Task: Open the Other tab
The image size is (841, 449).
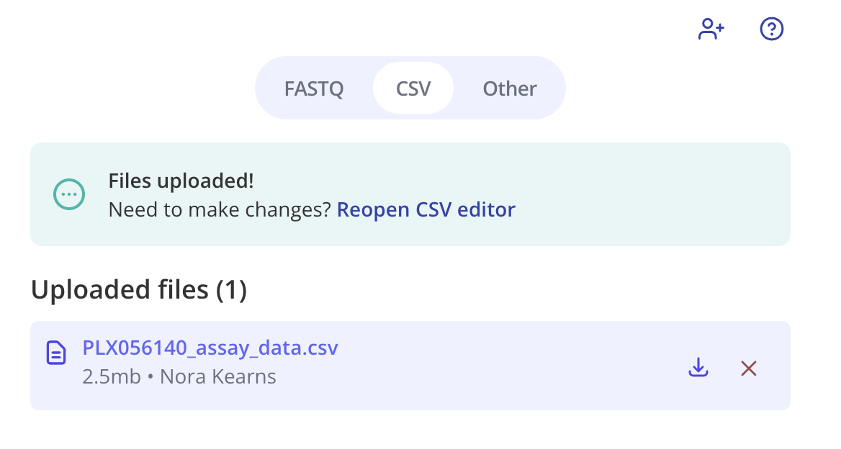Action: coord(510,89)
